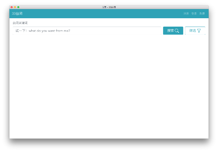
Task: Maximize the window with the green button
Action: (x=19, y=7)
